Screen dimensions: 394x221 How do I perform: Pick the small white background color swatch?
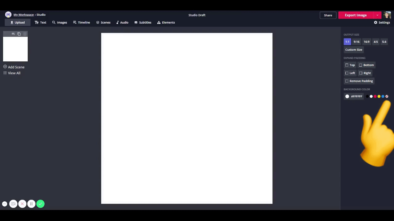coord(371,96)
